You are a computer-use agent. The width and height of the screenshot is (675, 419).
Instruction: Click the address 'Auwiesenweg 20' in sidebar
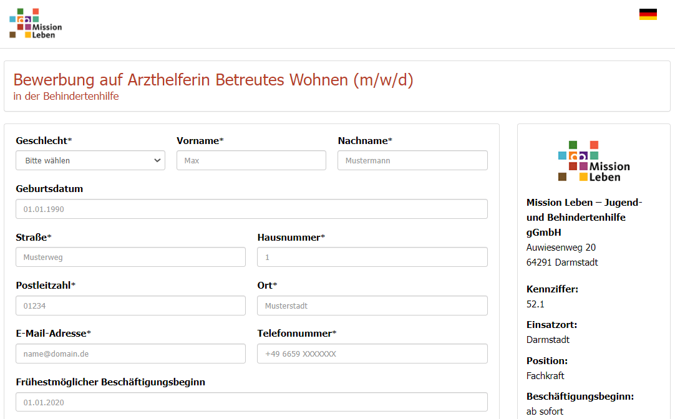(x=561, y=248)
